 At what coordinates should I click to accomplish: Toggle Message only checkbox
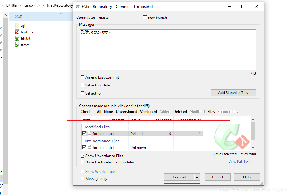(82, 179)
